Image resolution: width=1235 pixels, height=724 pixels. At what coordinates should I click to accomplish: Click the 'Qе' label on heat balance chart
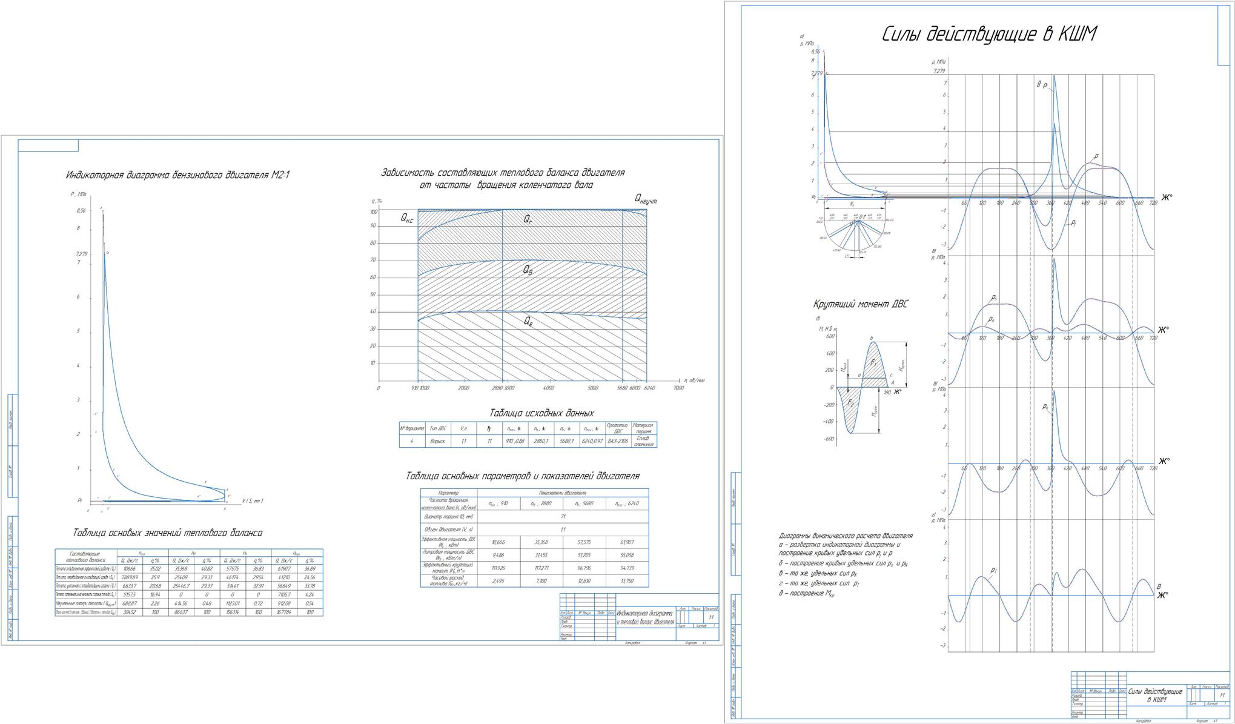pyautogui.click(x=529, y=322)
